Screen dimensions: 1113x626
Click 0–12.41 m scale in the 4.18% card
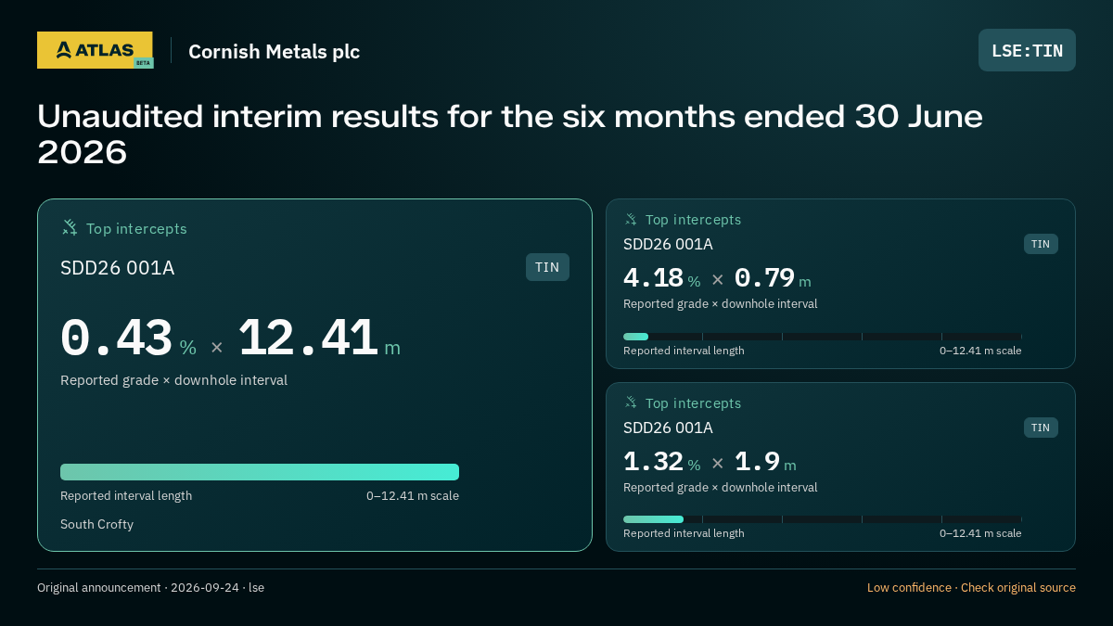click(x=980, y=351)
